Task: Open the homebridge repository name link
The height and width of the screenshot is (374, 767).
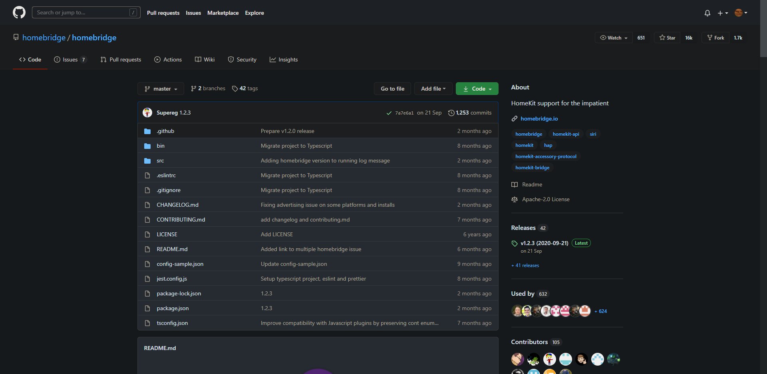Action: click(x=94, y=38)
